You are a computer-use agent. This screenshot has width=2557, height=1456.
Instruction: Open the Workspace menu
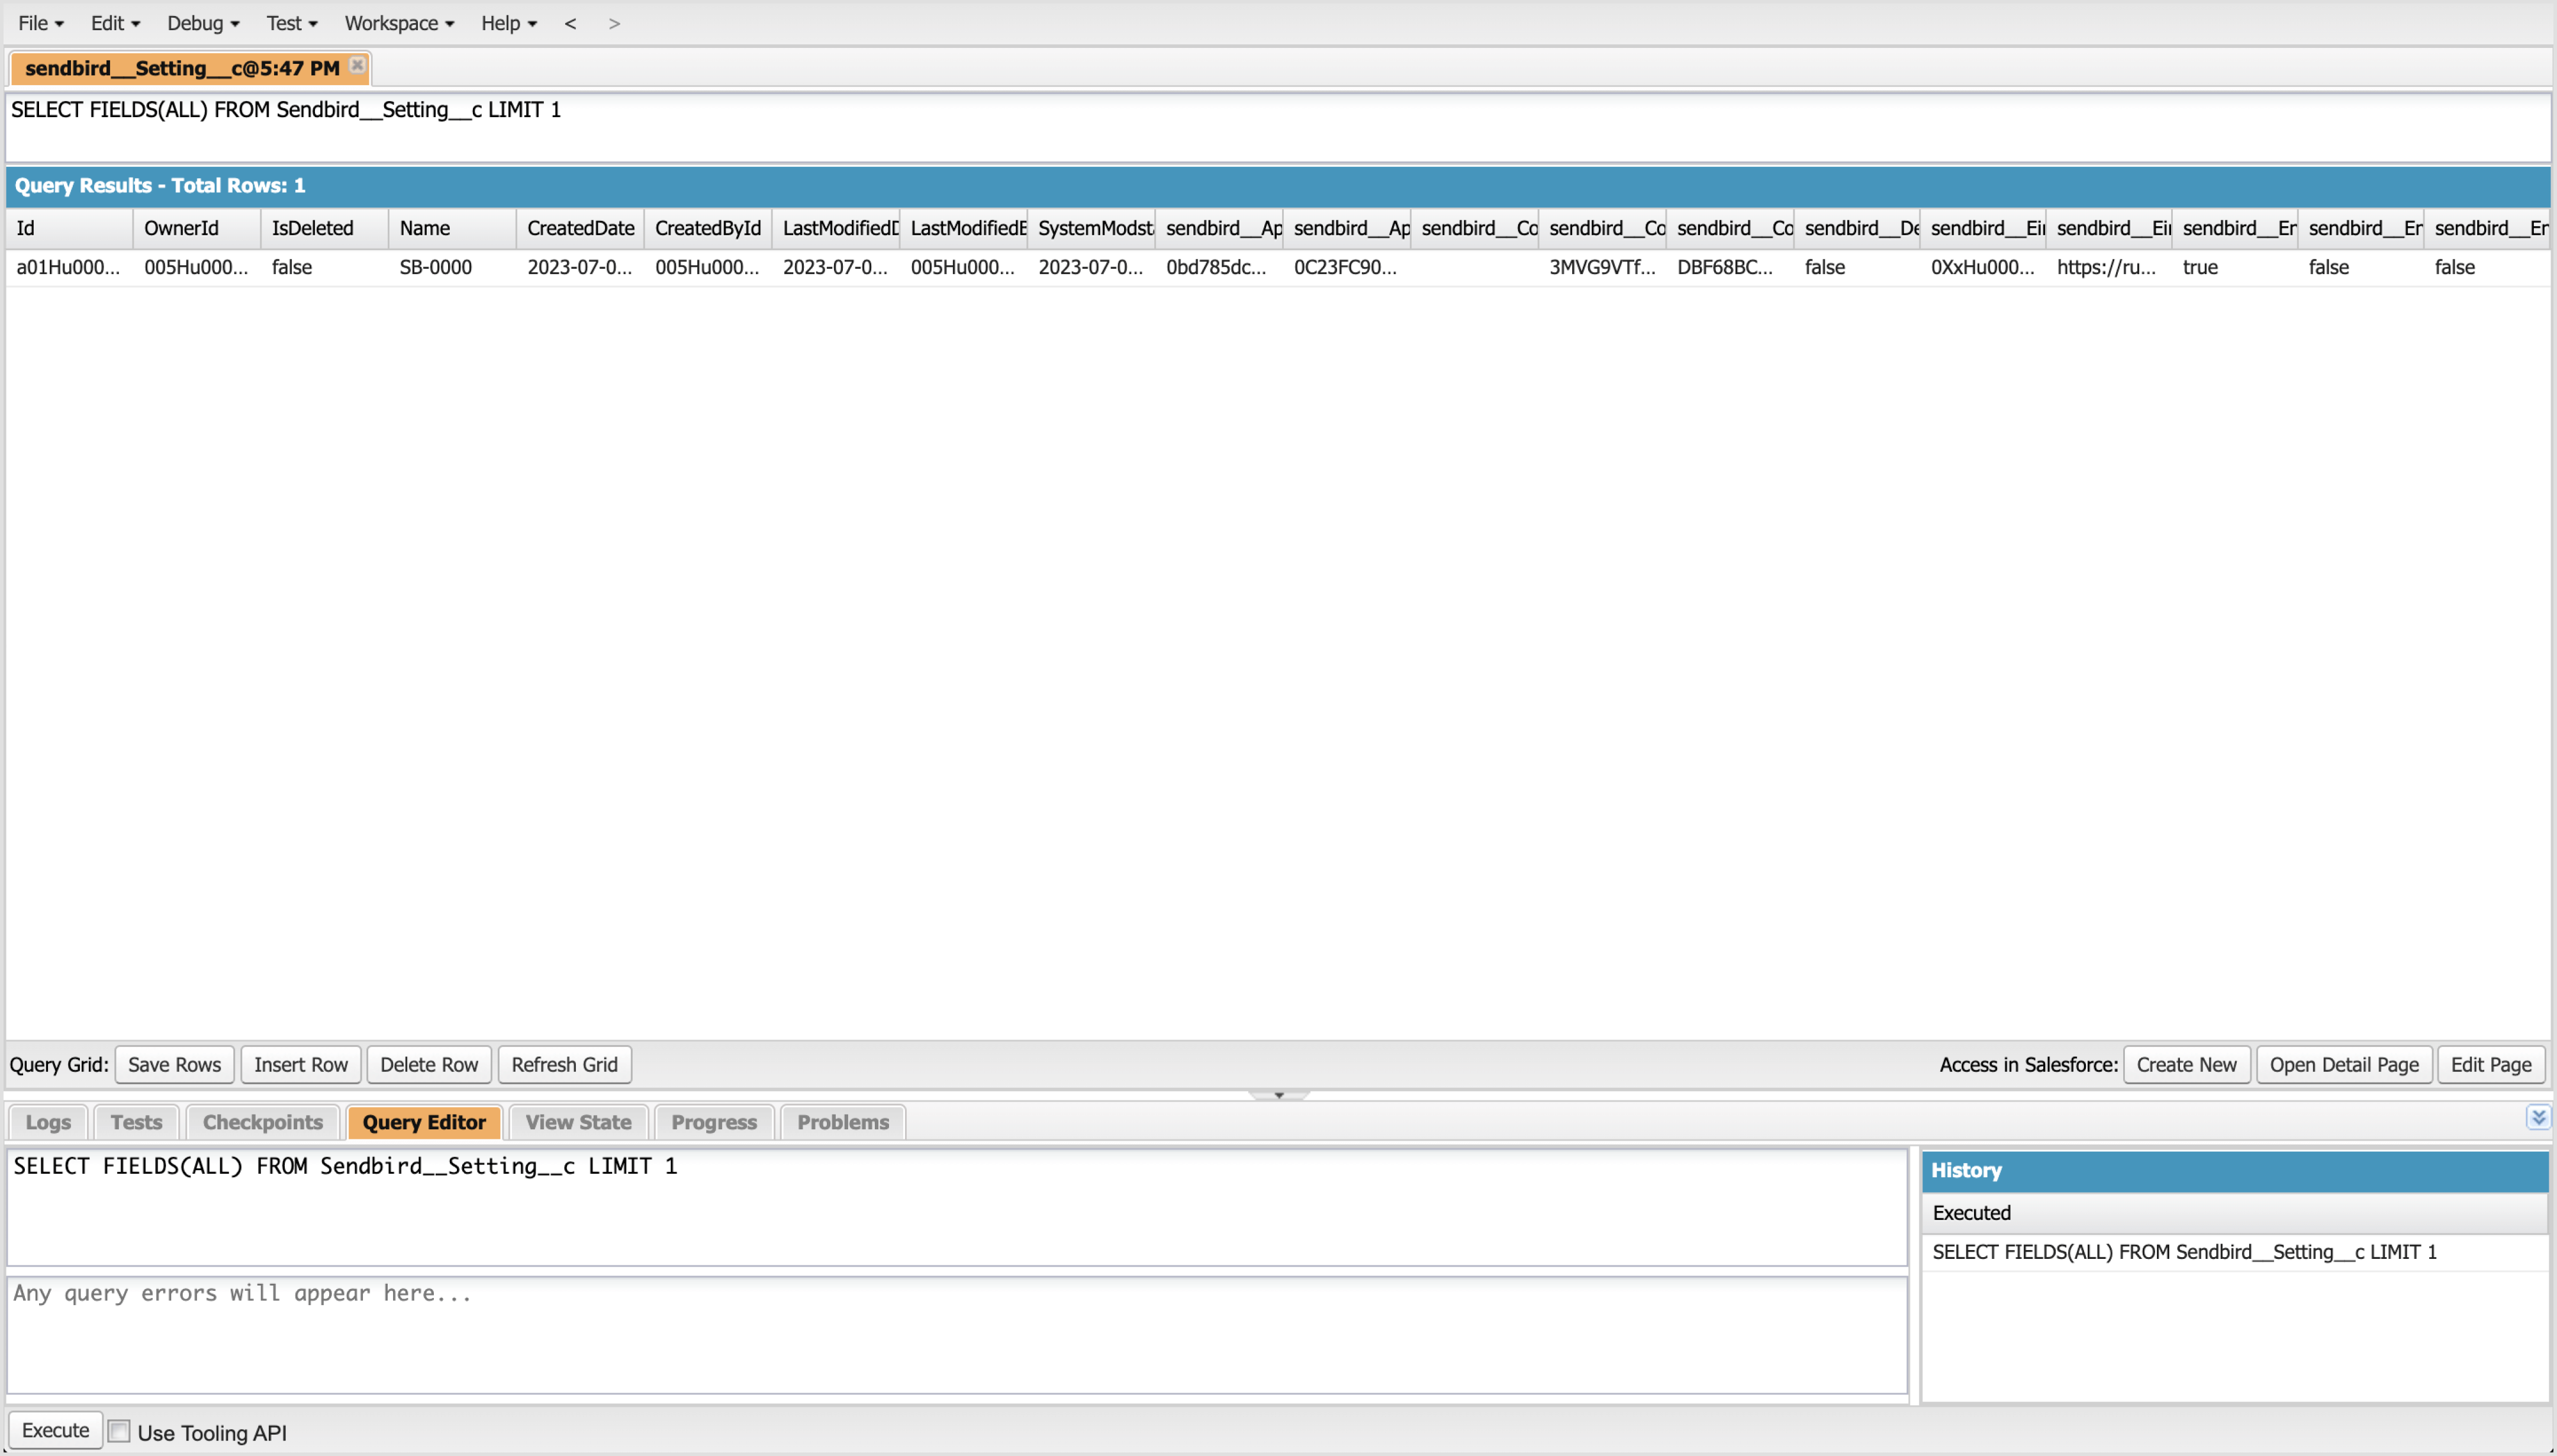pyautogui.click(x=398, y=23)
